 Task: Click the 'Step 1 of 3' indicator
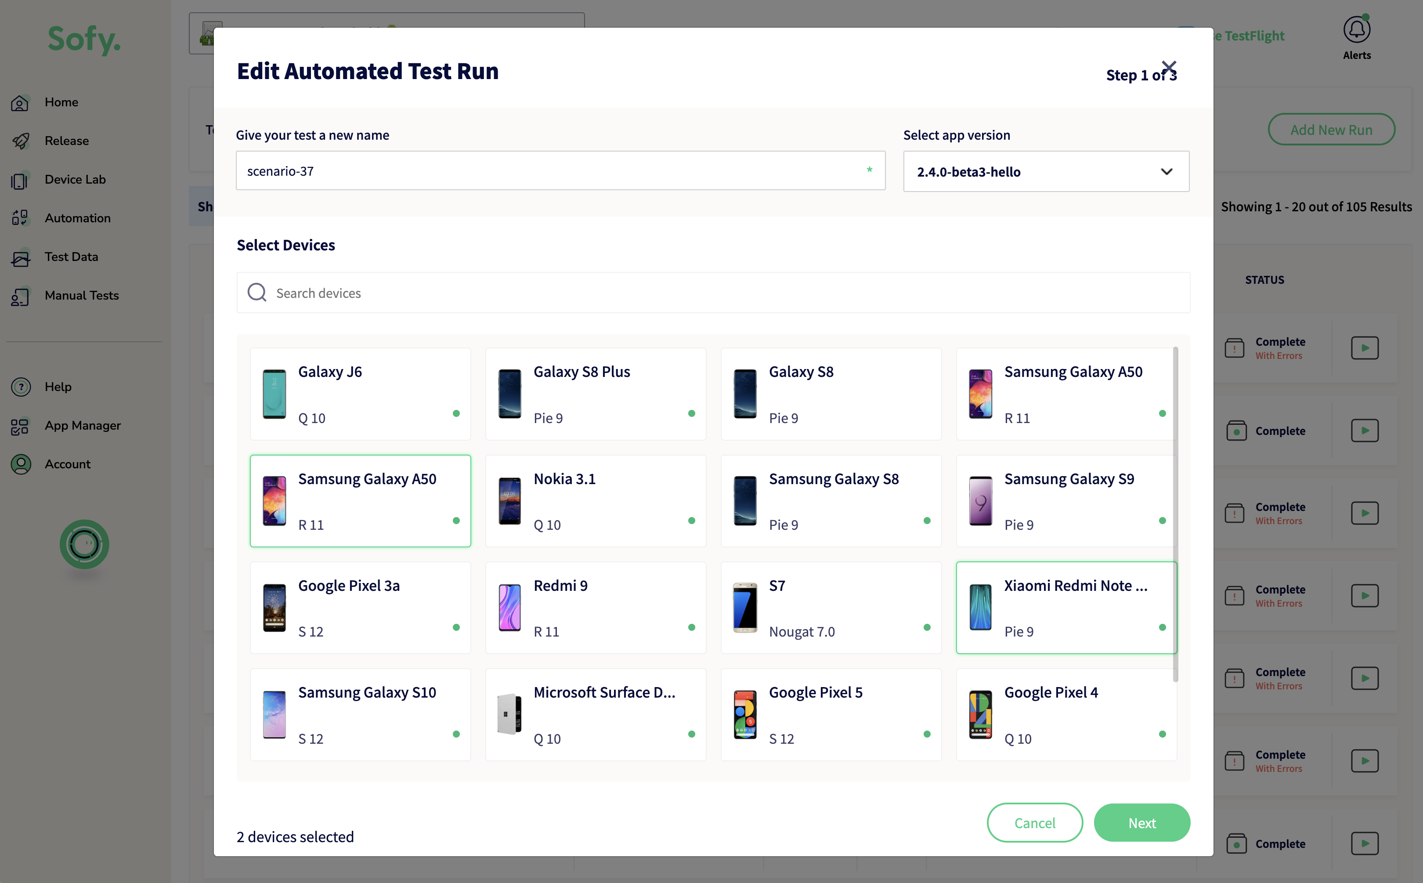1141,75
